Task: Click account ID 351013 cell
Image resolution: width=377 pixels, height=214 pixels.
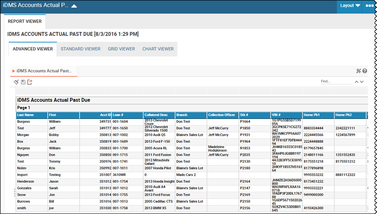Action: coord(95,188)
